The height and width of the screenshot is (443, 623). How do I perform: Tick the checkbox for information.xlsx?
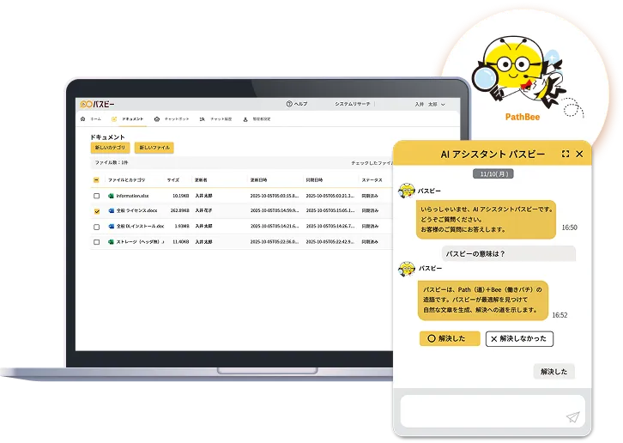(96, 196)
